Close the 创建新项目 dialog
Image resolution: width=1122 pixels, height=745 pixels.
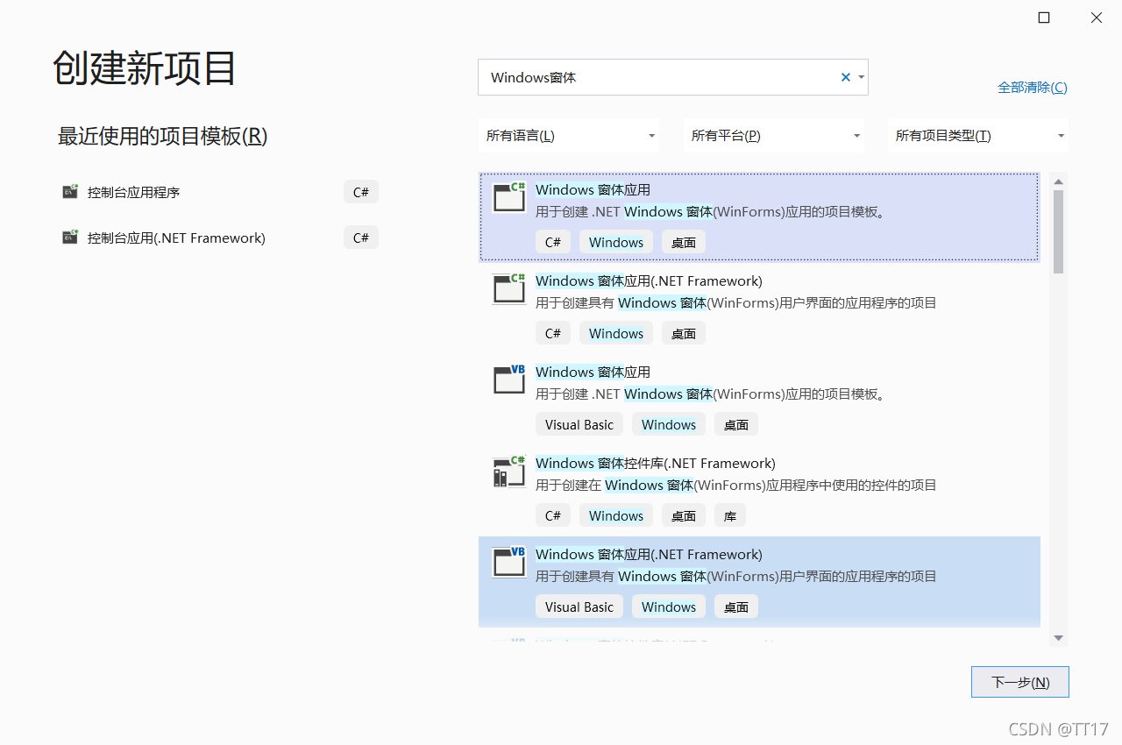(1097, 18)
